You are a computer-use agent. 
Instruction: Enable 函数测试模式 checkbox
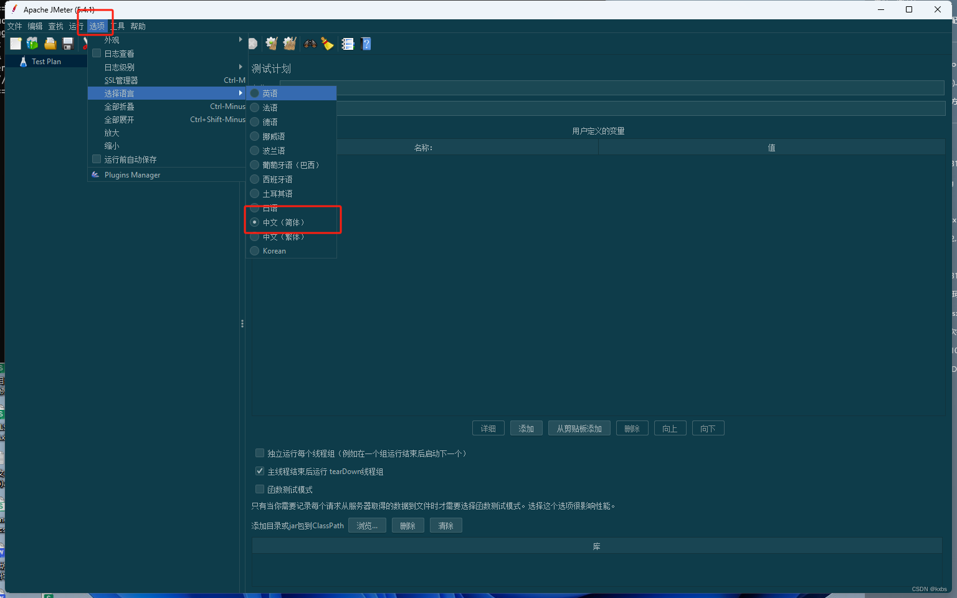point(260,490)
